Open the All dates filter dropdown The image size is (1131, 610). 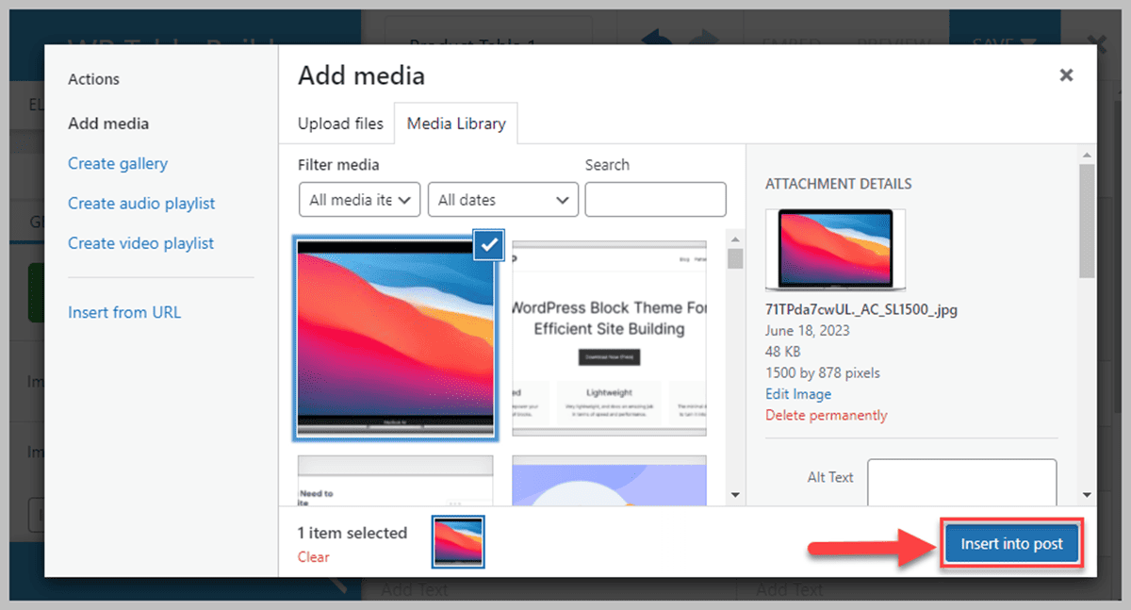coord(502,199)
